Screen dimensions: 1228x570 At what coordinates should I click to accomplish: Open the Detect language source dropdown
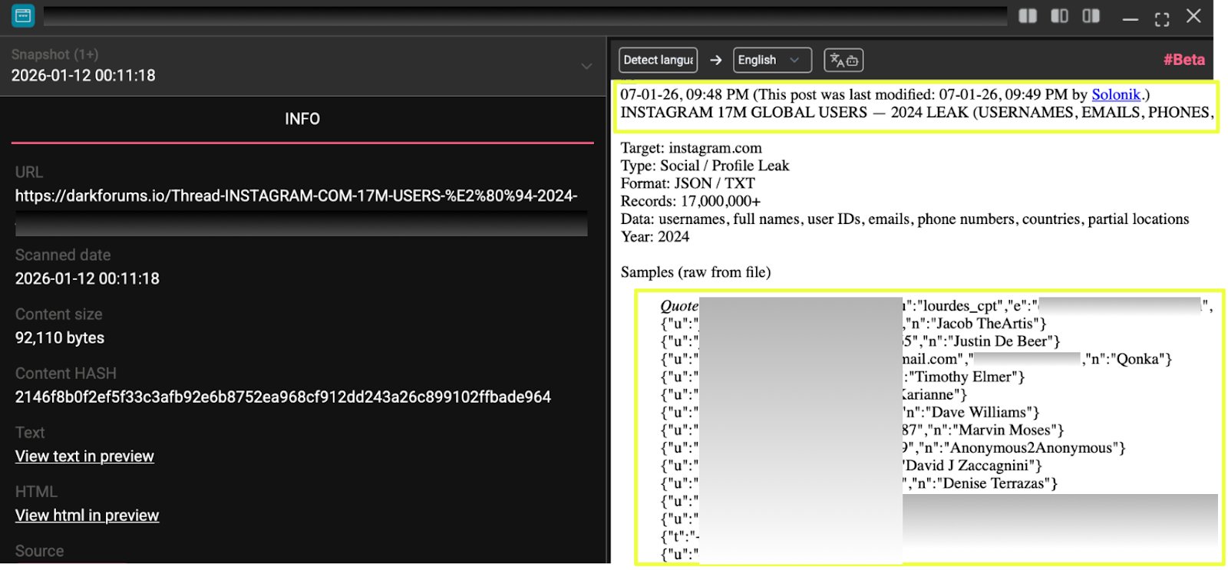point(658,60)
